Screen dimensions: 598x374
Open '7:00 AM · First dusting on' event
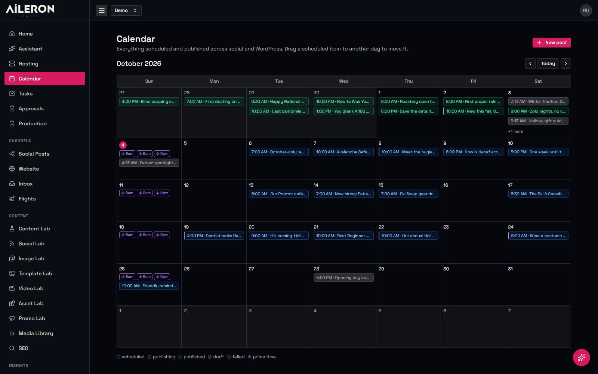coord(214,101)
